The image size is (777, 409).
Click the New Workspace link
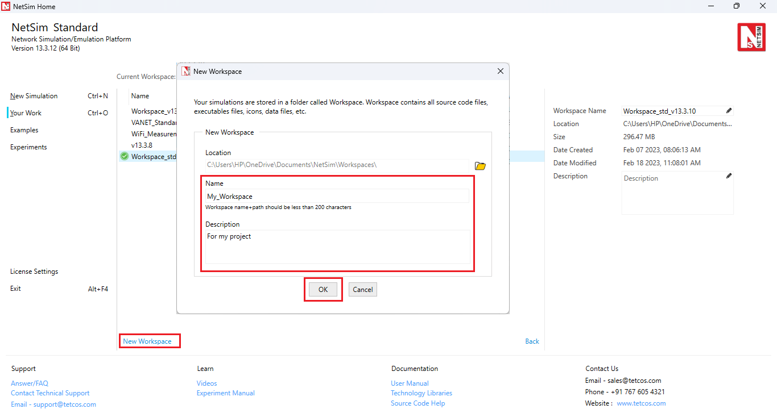pyautogui.click(x=147, y=341)
